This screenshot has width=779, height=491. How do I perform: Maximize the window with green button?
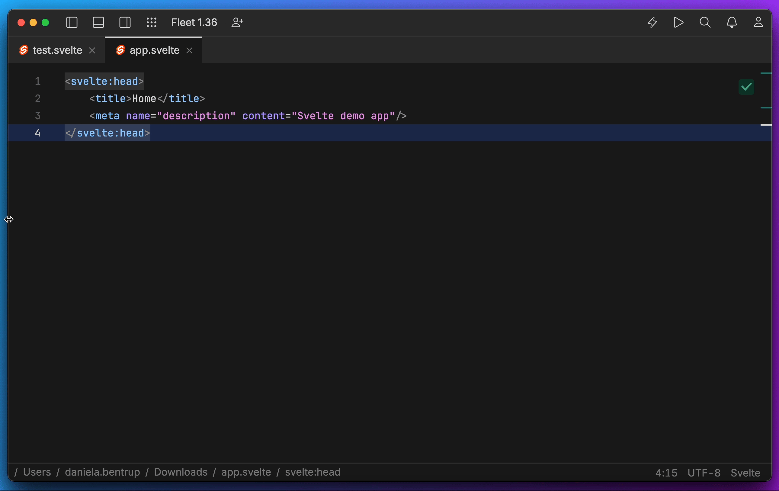point(46,23)
